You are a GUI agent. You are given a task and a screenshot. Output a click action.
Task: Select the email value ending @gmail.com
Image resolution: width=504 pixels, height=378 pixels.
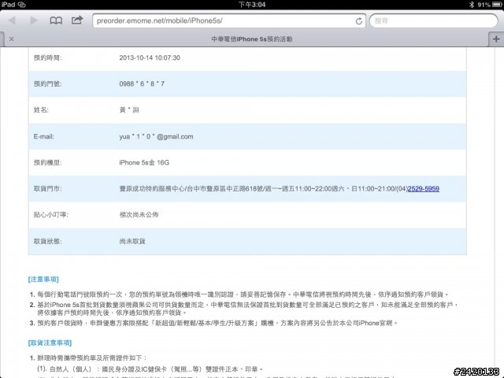click(x=156, y=136)
